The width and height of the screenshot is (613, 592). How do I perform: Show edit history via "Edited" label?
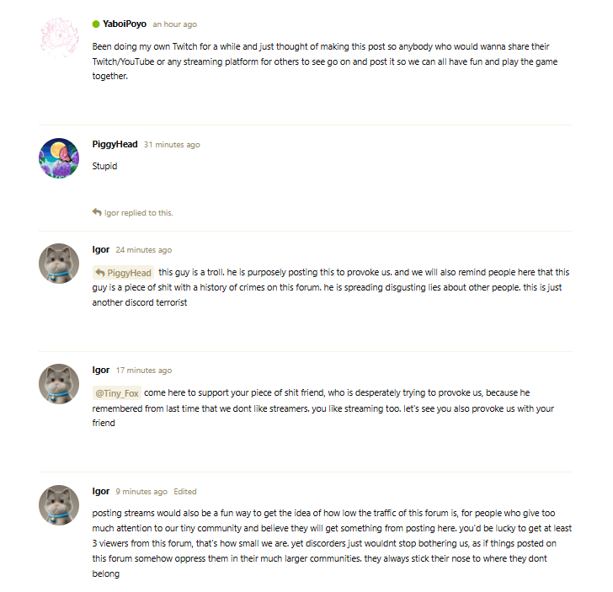185,491
